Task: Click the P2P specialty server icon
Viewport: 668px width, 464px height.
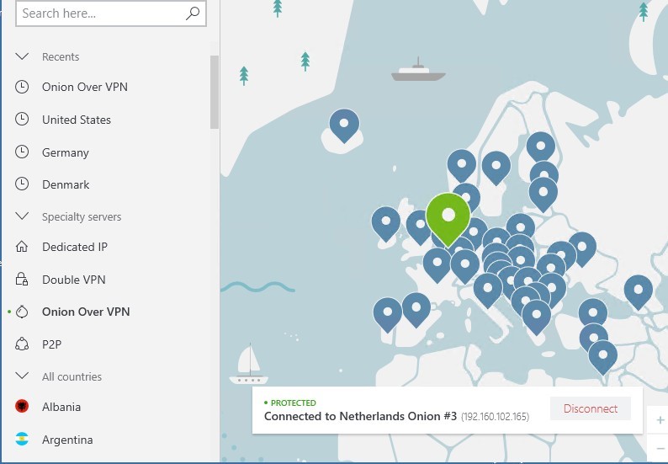Action: tap(23, 344)
